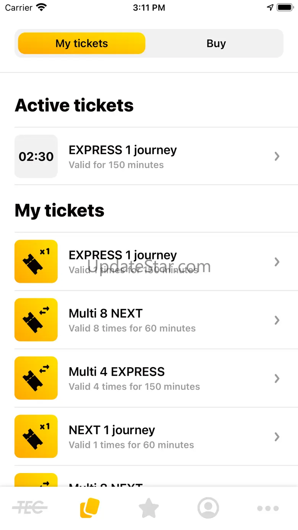The height and width of the screenshot is (530, 298).
Task: Expand the active EXPRESS ticket chevron
Action: [x=277, y=156]
